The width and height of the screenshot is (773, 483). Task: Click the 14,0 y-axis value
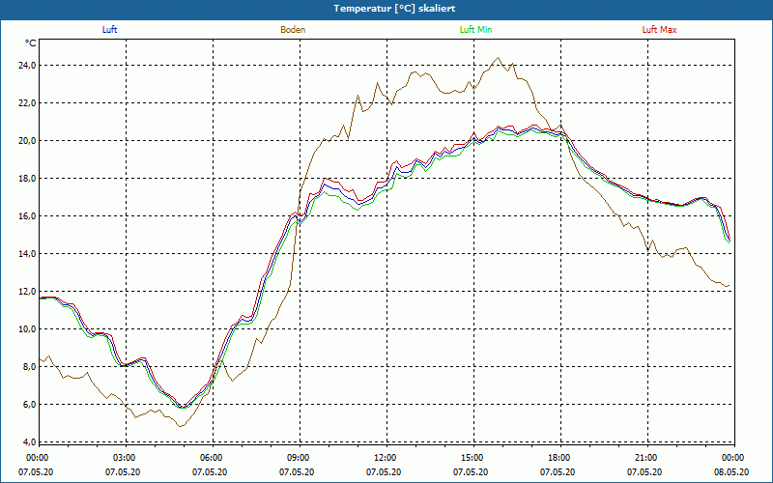point(28,254)
